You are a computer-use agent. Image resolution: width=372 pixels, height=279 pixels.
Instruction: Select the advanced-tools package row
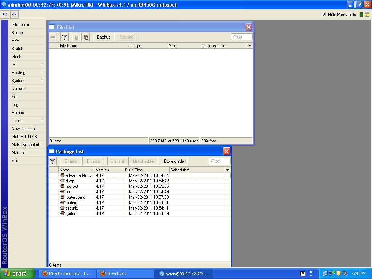coord(139,175)
